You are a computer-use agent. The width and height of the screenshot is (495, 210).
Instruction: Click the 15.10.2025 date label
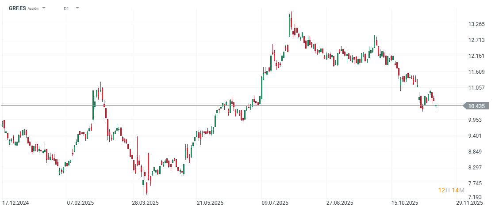point(404,203)
